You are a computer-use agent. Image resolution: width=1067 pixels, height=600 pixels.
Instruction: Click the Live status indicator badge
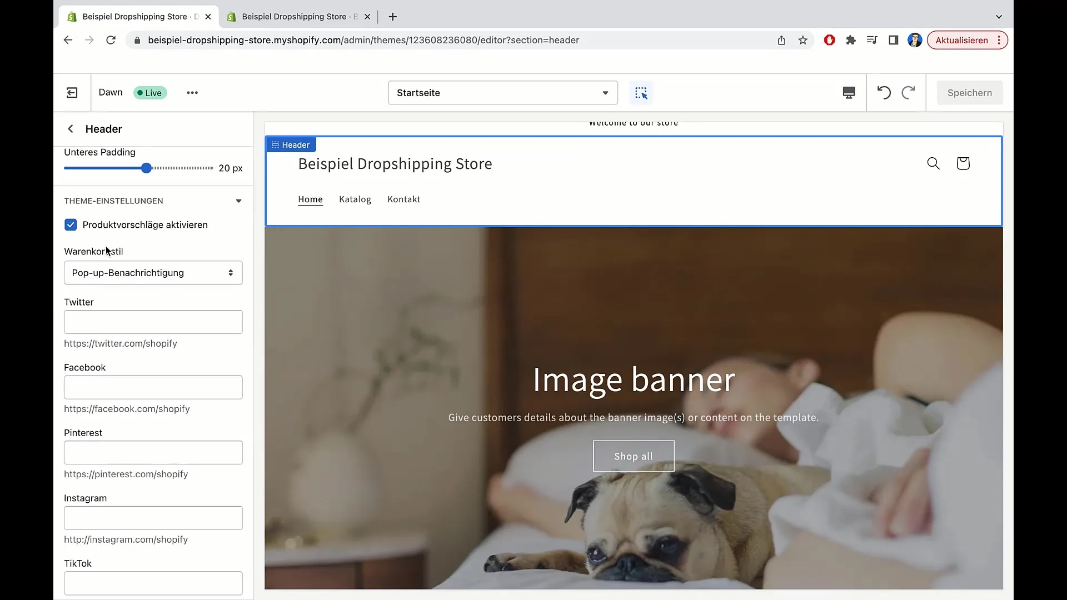(149, 92)
